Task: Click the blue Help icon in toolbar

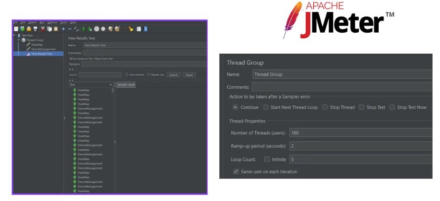Action: tap(145, 29)
